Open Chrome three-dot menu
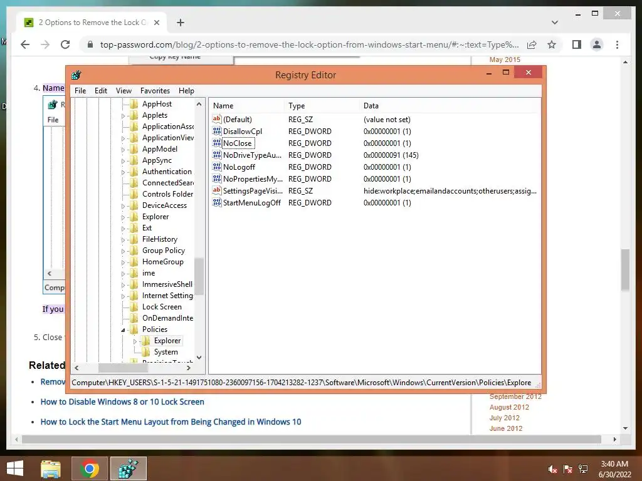Viewport: 642px width, 481px height. [x=617, y=44]
